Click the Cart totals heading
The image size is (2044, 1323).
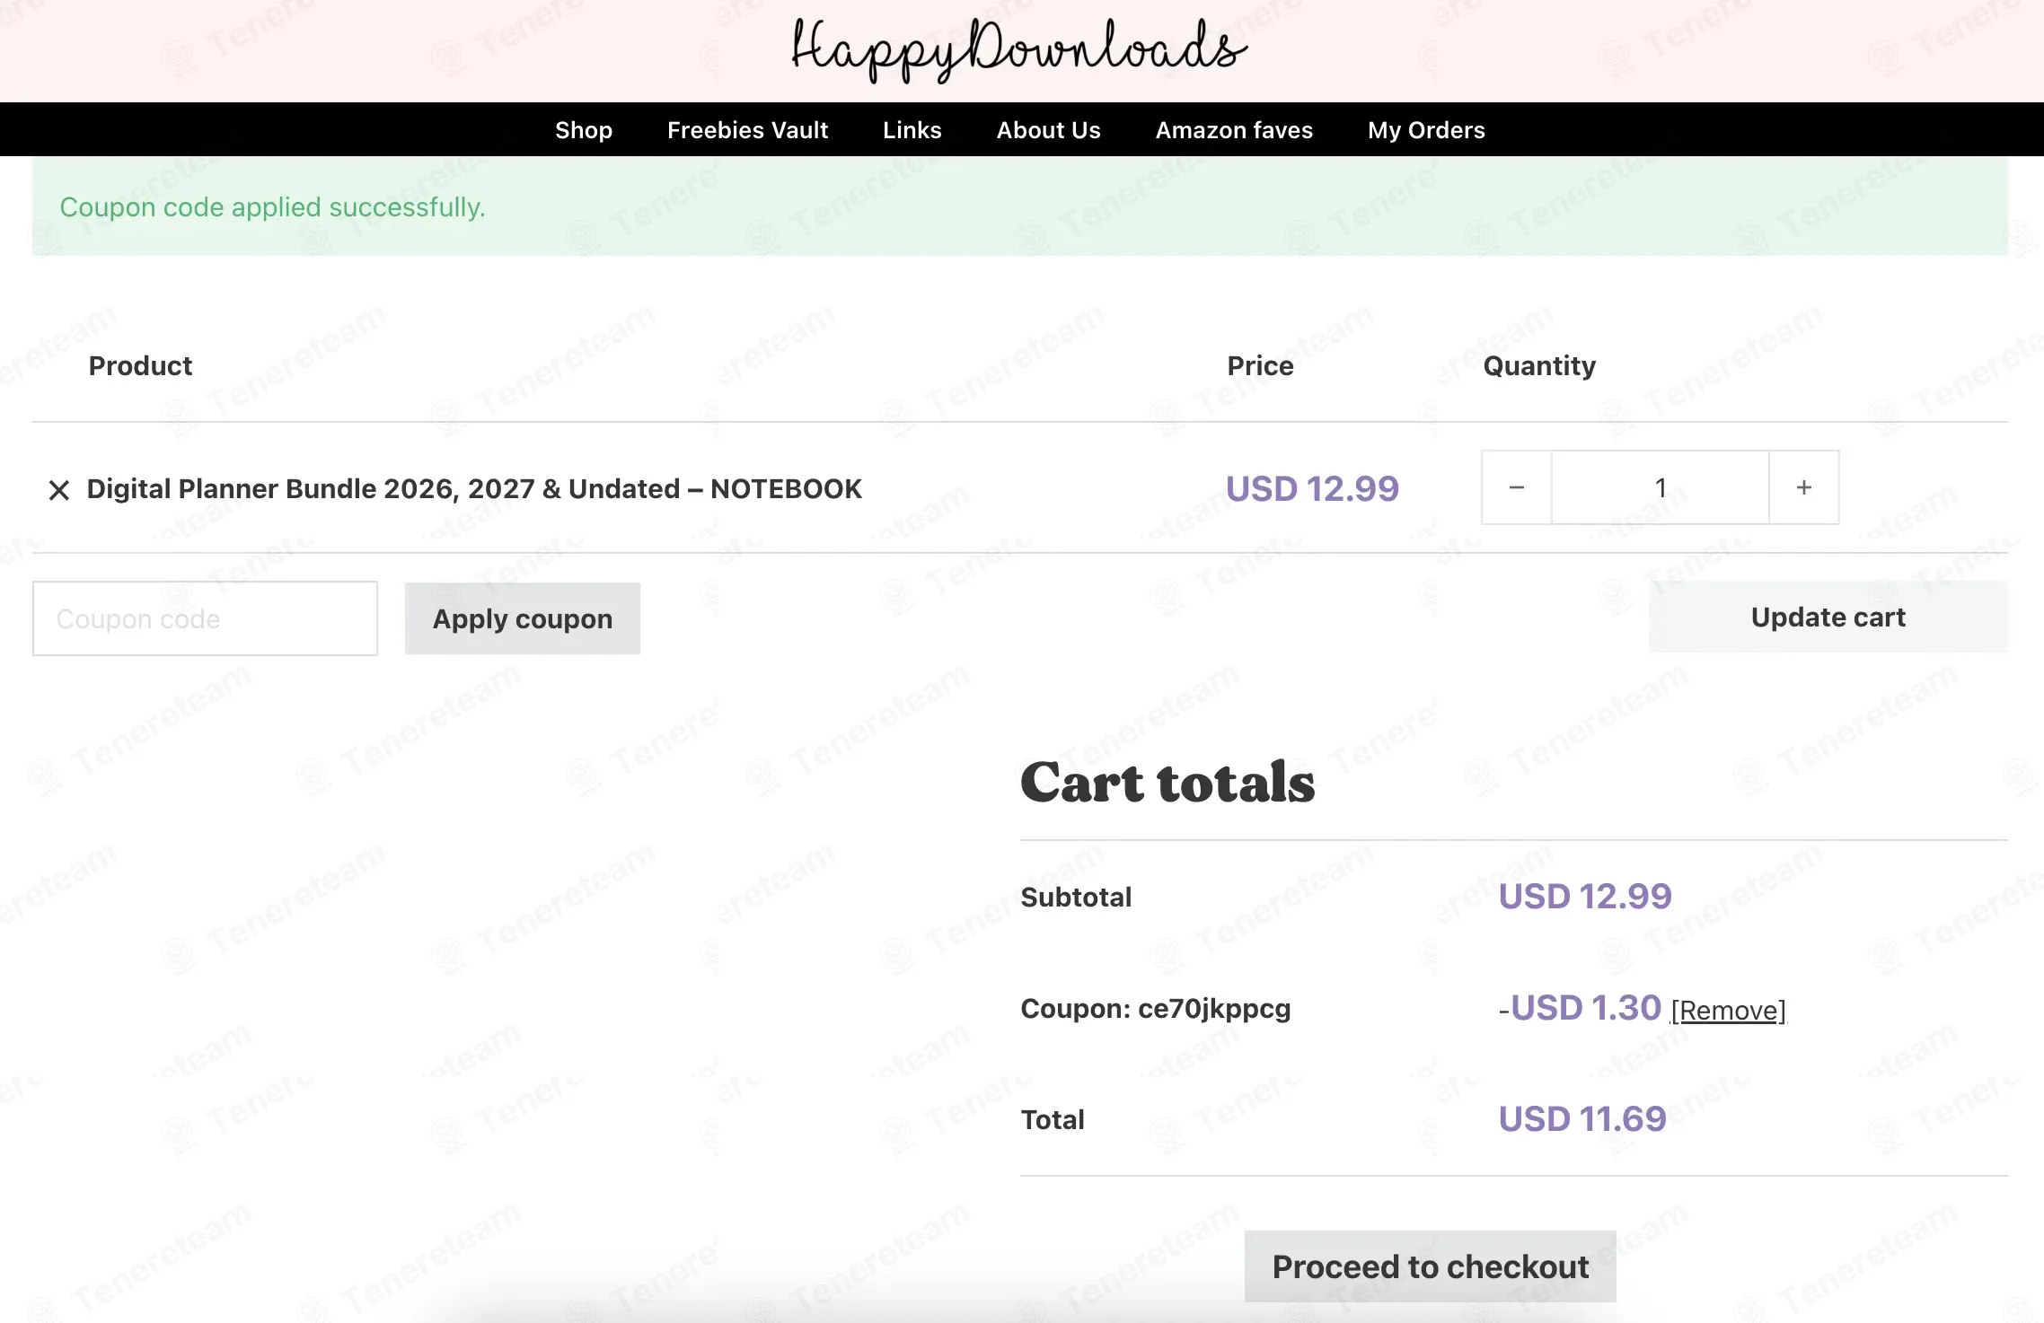(x=1167, y=782)
